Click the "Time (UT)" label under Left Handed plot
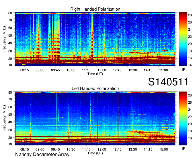The image size is (195, 158). 95,153
